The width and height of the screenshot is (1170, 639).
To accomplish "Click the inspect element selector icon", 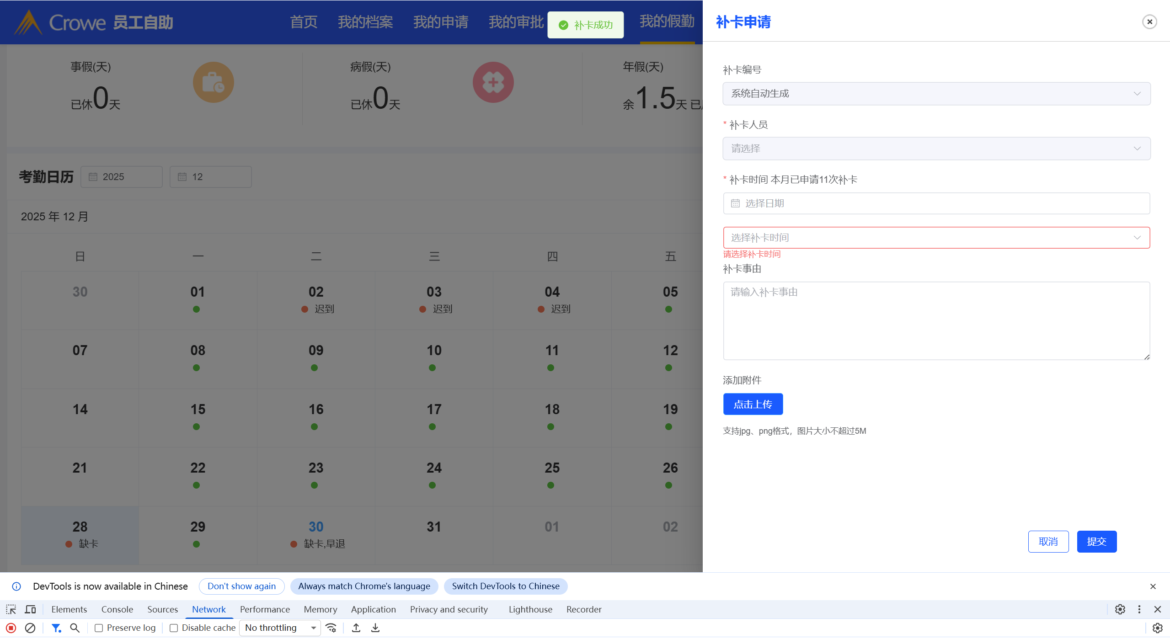I will point(11,609).
